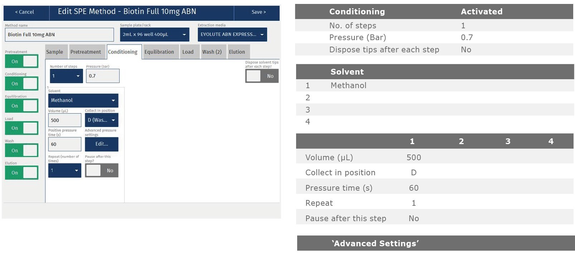The image size is (575, 257).
Task: Expand the Extraction media dropdown
Action: (x=232, y=34)
